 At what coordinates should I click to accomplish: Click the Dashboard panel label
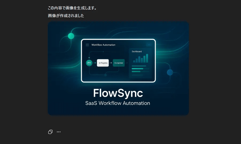[x=137, y=51]
